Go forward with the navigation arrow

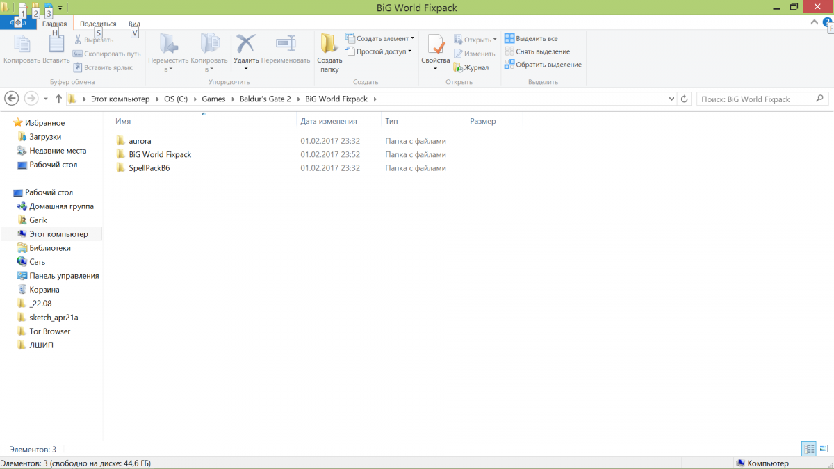31,99
